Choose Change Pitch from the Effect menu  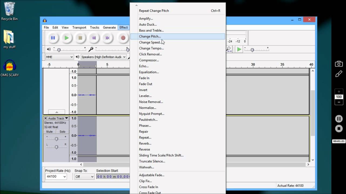coord(178,36)
